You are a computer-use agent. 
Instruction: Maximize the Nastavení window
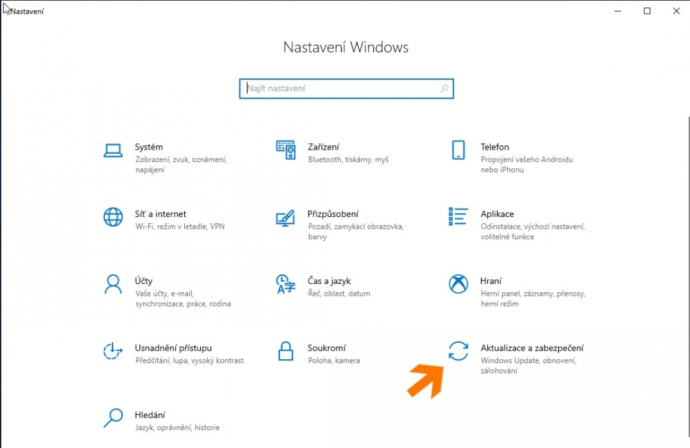(647, 10)
